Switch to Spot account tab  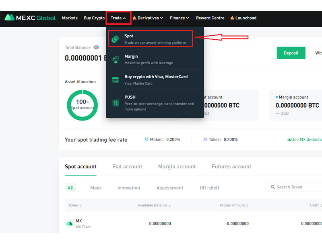coord(80,167)
